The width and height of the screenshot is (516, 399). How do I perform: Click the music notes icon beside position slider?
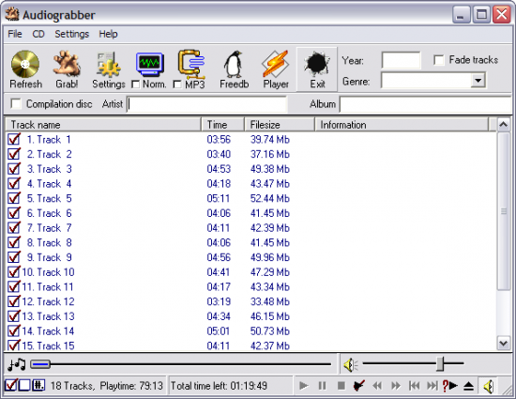click(17, 364)
